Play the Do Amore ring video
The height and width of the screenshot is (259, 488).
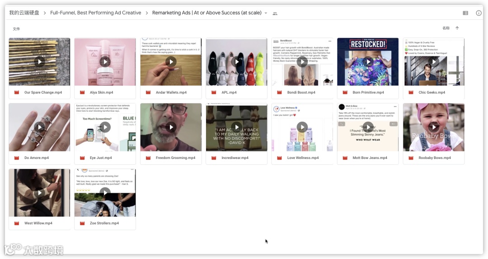coord(39,127)
